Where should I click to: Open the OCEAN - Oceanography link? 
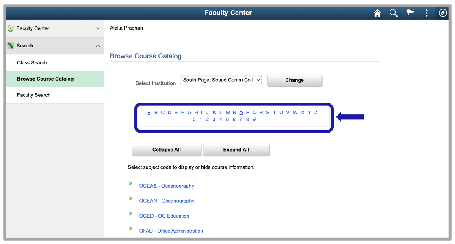pos(167,201)
